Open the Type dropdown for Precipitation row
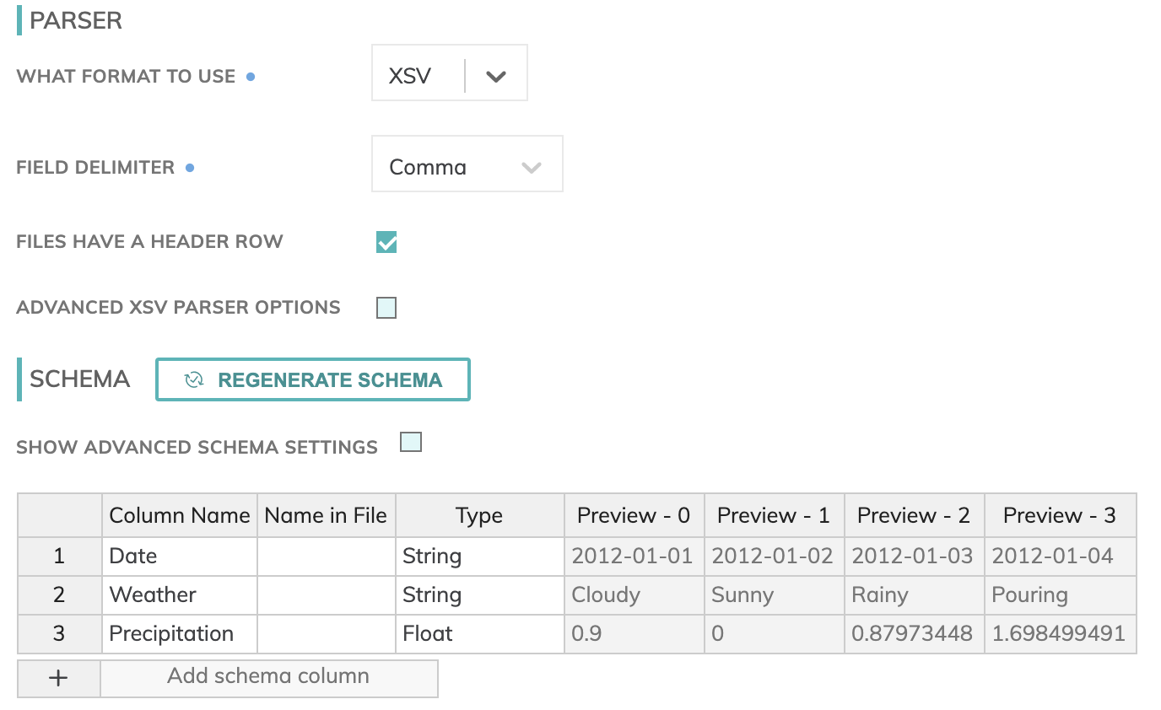Screen dimensions: 1161x710 coord(479,633)
